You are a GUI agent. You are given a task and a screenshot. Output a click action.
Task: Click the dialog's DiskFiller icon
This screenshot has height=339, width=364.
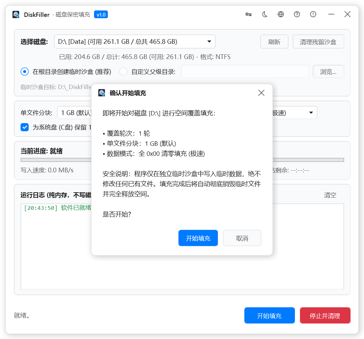click(102, 93)
